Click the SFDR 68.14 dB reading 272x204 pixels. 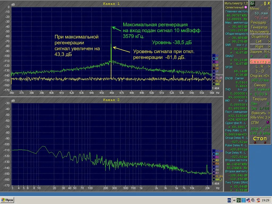pos(241,71)
